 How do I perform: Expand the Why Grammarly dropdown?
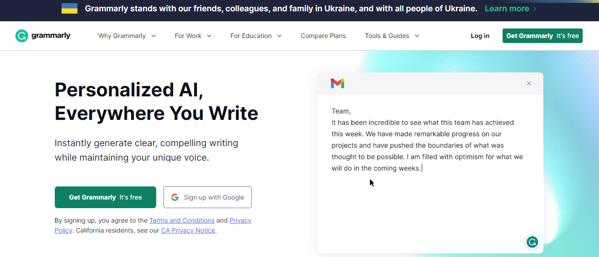pyautogui.click(x=127, y=36)
